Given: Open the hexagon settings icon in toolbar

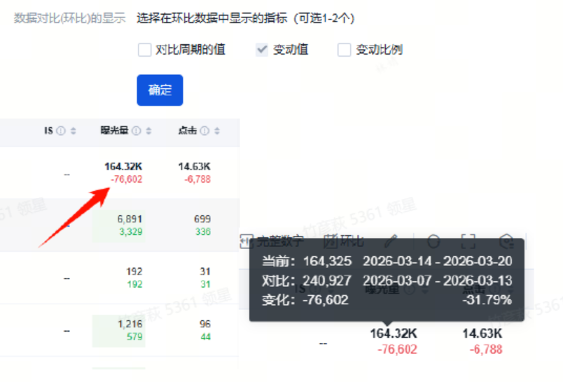Looking at the screenshot, I should 506,242.
